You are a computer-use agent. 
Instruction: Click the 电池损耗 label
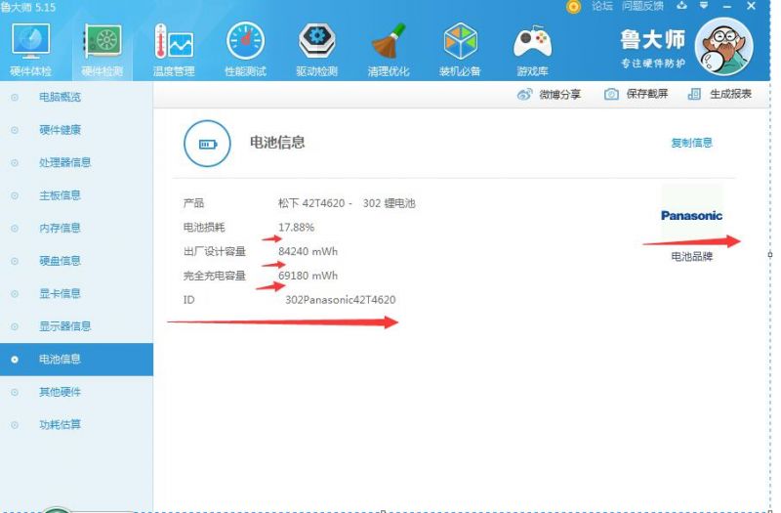pyautogui.click(x=204, y=228)
